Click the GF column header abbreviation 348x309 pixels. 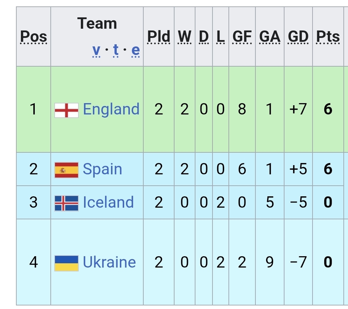pyautogui.click(x=242, y=36)
